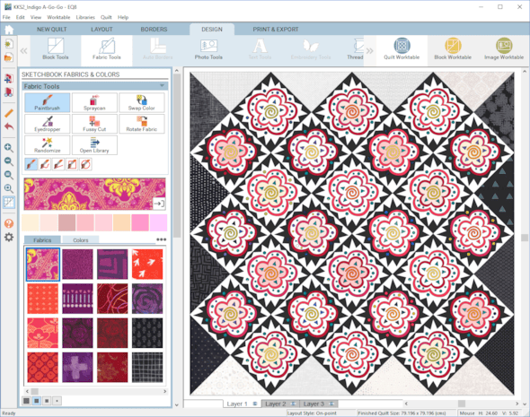Viewport: 530px width, 417px height.
Task: Open the BORDERS tab
Action: [x=154, y=30]
